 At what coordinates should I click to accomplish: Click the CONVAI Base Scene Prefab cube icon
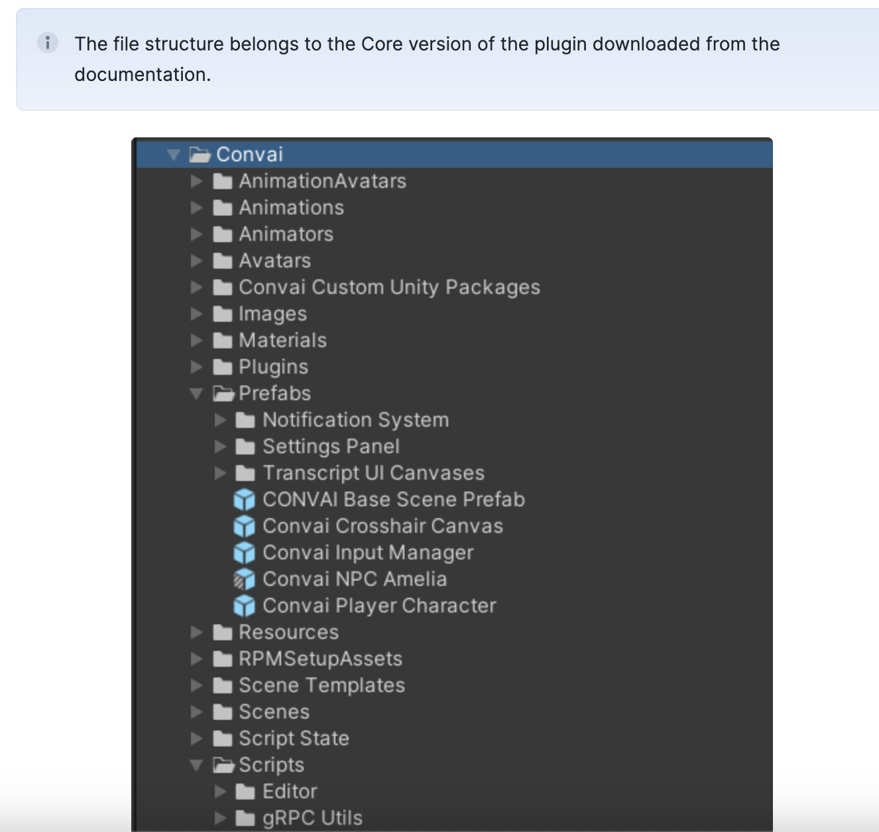(x=245, y=500)
